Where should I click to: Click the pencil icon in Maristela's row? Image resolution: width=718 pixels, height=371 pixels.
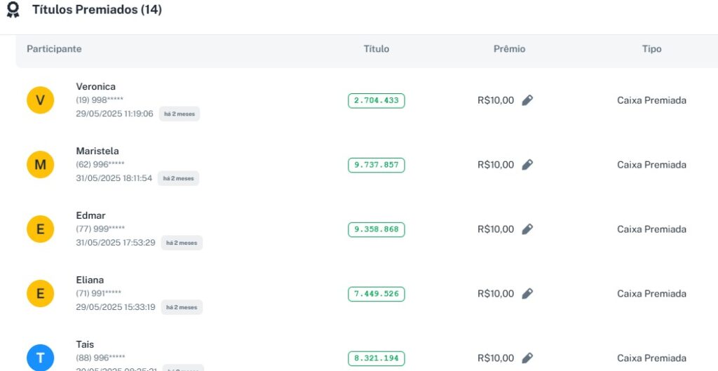click(527, 165)
